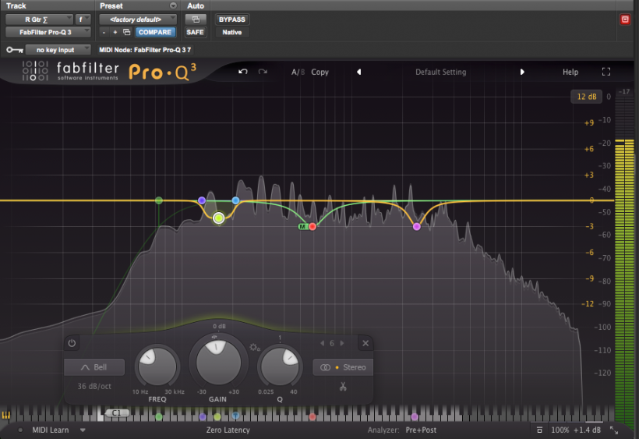This screenshot has height=439, width=639.
Task: Open gain-Q interaction gear icon
Action: click(255, 347)
